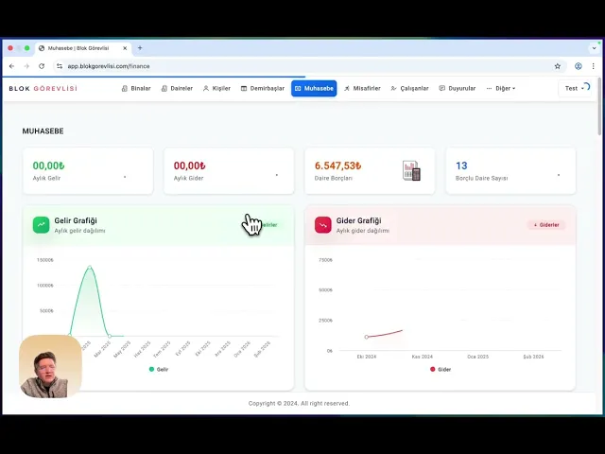Open a new tab with plus icon
The height and width of the screenshot is (454, 605).
140,48
